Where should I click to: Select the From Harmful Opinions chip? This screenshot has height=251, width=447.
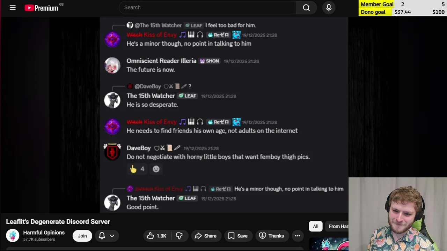point(337,226)
